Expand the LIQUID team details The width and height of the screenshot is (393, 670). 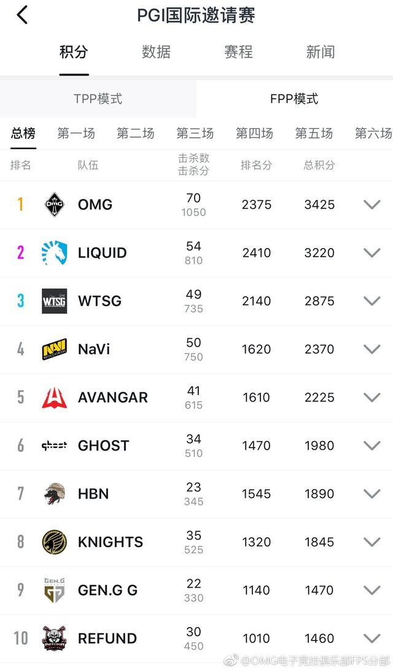pos(371,252)
